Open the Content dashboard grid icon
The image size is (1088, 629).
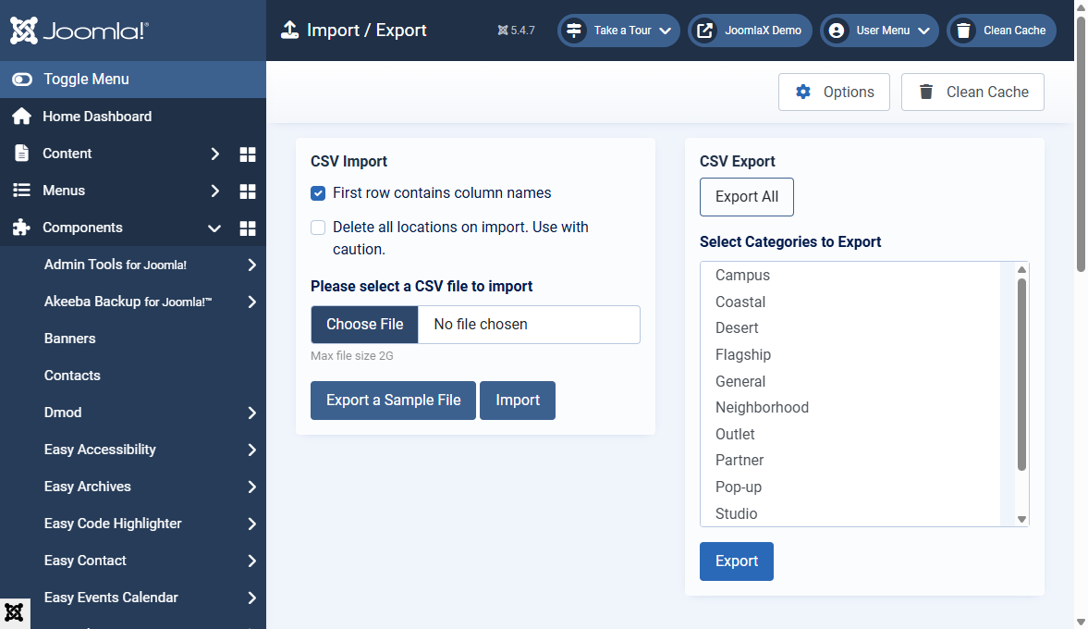pyautogui.click(x=248, y=154)
